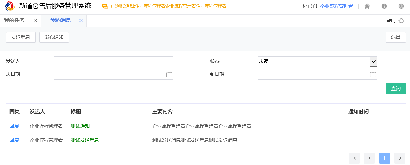This screenshot has height=165, width=410.
Task: Click the home icon in header
Action: point(367,6)
